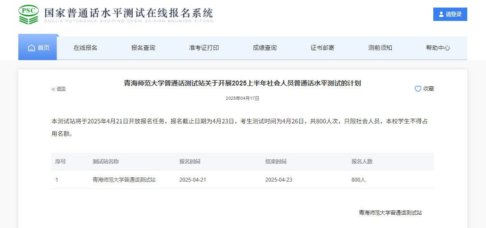This screenshot has height=228, width=486.
Task: Click the heart icon next to 收藏
Action: 418,89
